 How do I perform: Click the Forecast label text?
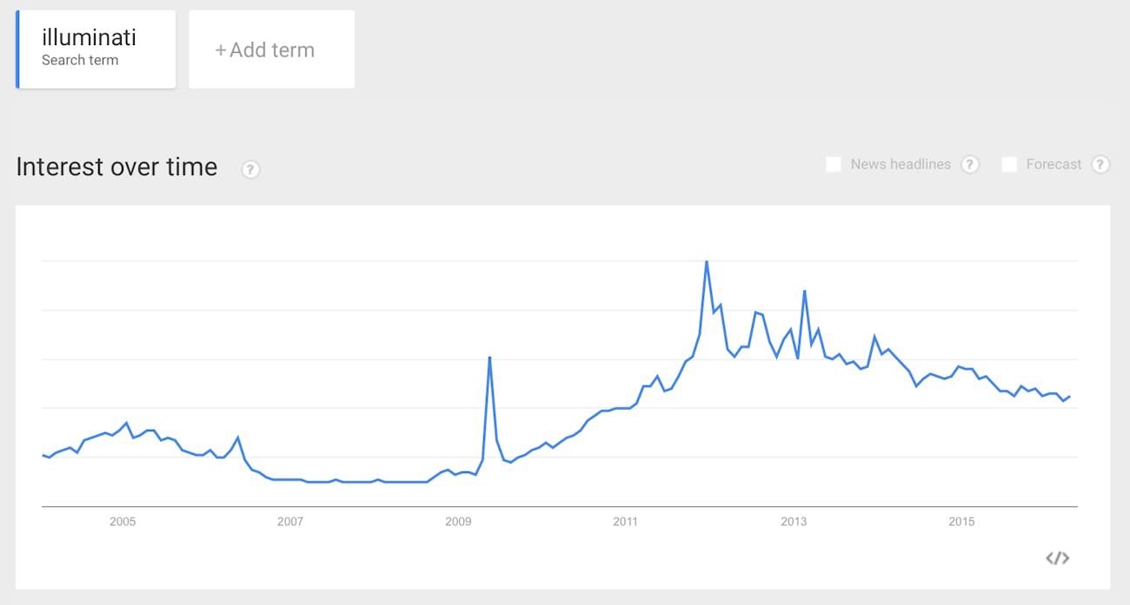(x=1054, y=164)
